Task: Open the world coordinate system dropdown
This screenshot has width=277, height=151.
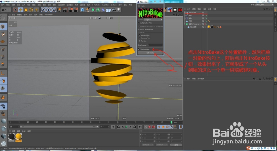Action: pos(148,145)
